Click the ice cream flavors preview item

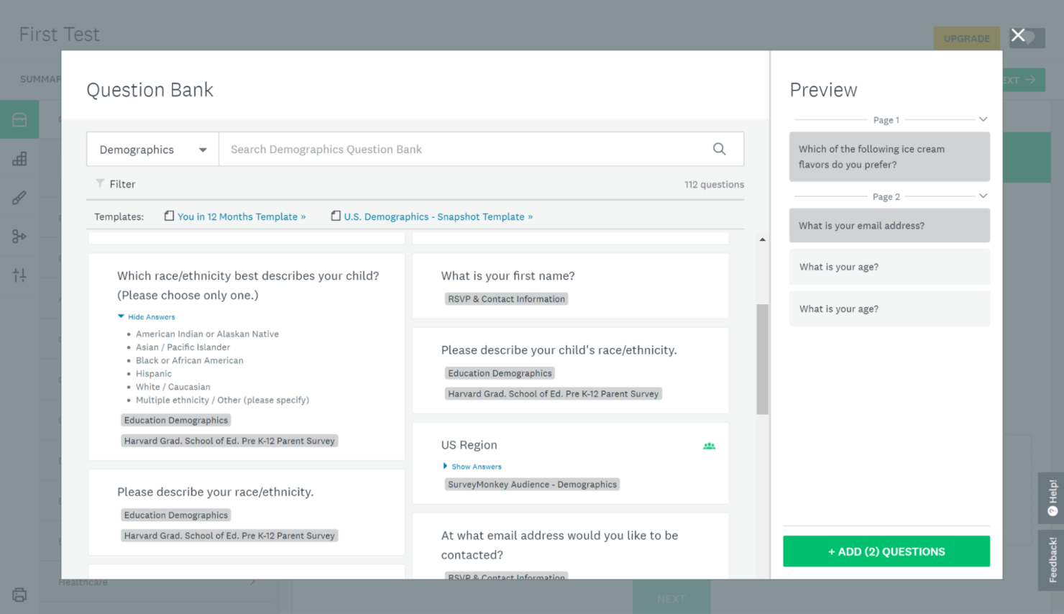coord(889,157)
